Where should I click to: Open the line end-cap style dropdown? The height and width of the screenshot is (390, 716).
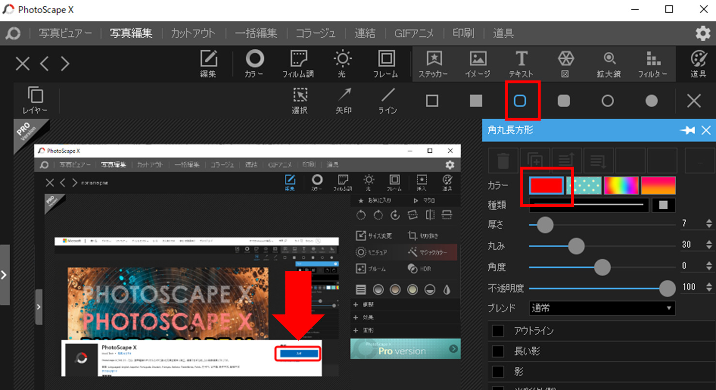point(664,205)
